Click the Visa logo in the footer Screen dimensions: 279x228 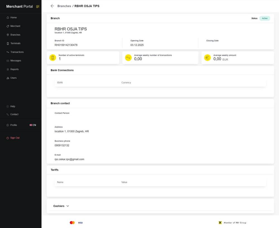[80, 223]
